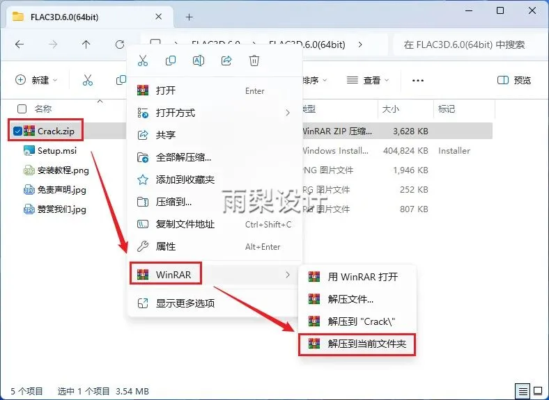Open the 排序 sort dropdown
The height and width of the screenshot is (400, 549).
[314, 80]
